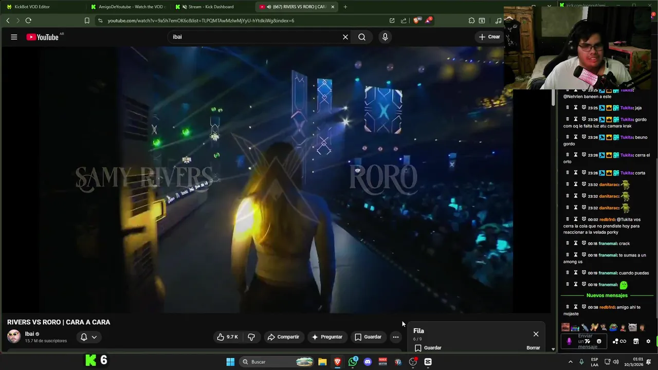Screen dimensions: 658x370
Task: Open the chat shop storefront icon
Action: click(x=636, y=341)
